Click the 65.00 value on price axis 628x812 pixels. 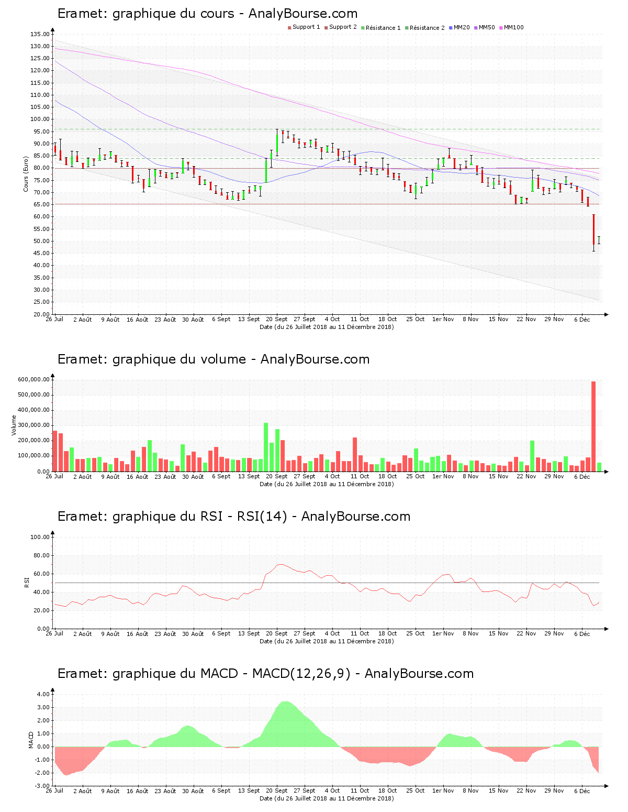point(41,204)
